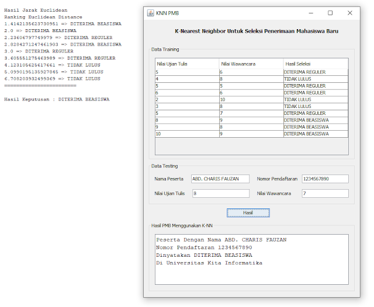
Task: Click 'Dinyatakan DITERIMA BEASISWA' line in result area
Action: coord(204,255)
